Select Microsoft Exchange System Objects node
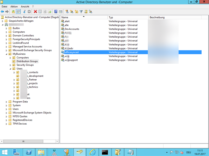This screenshot has width=209, height=156. [32, 112]
